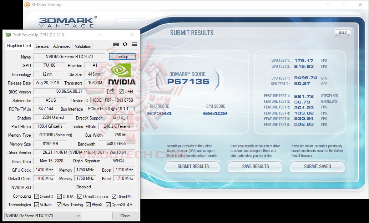Click SAVE RESULTS in 3DMark Vantage

[x=255, y=167]
